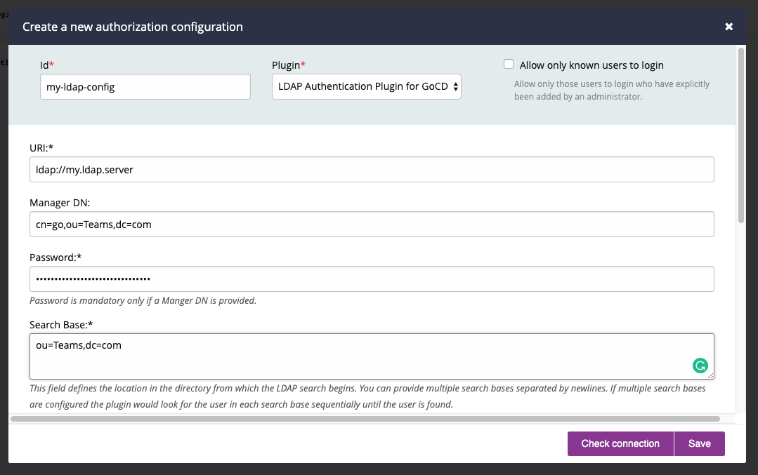Screen dimensions: 758x475
Task: Click the 'Id' label
Action: click(47, 65)
